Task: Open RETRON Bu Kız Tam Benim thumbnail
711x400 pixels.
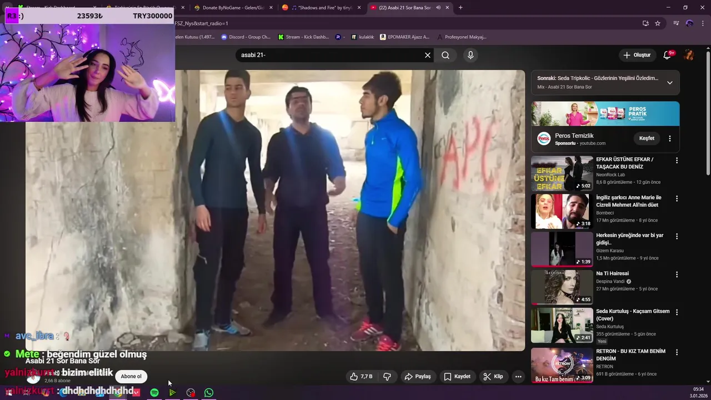Action: 562,365
